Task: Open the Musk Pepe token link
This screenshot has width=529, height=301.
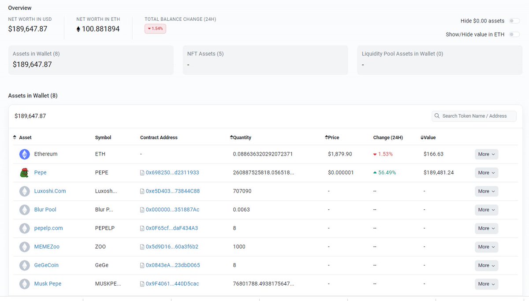Action: click(48, 284)
